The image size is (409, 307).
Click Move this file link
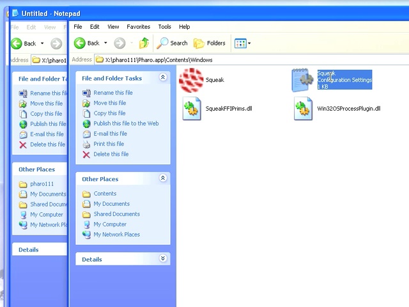tap(110, 103)
